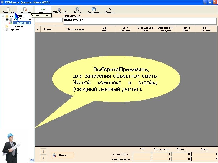Click the small arrow button beside the engineer figure
Screen dimensions: 218x163
pos(32,160)
